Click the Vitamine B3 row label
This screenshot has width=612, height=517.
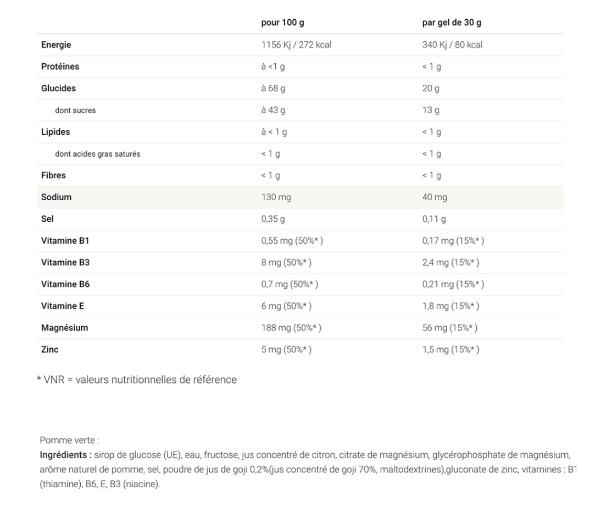[x=65, y=262]
